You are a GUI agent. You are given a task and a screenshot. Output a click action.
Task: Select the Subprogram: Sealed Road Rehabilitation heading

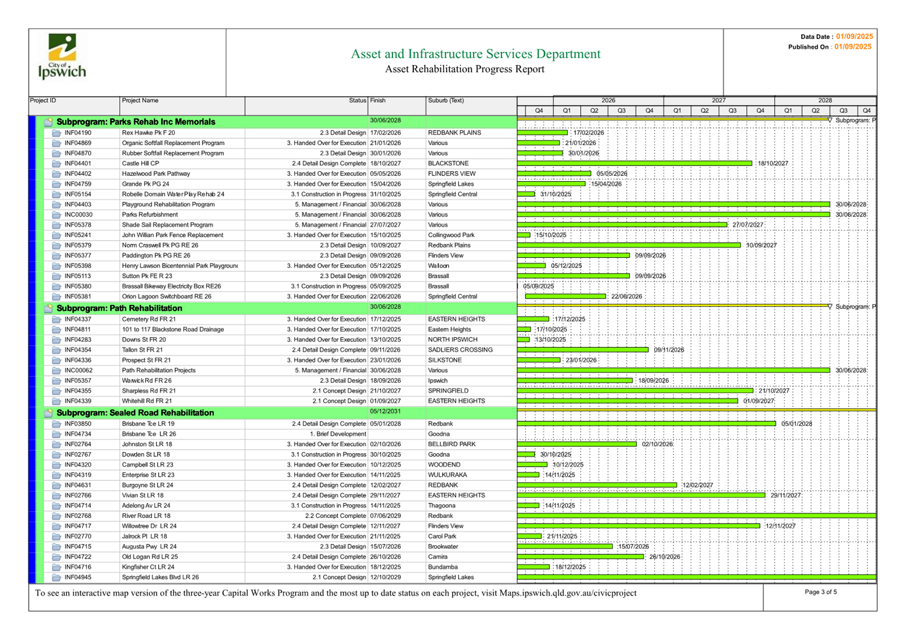[135, 412]
